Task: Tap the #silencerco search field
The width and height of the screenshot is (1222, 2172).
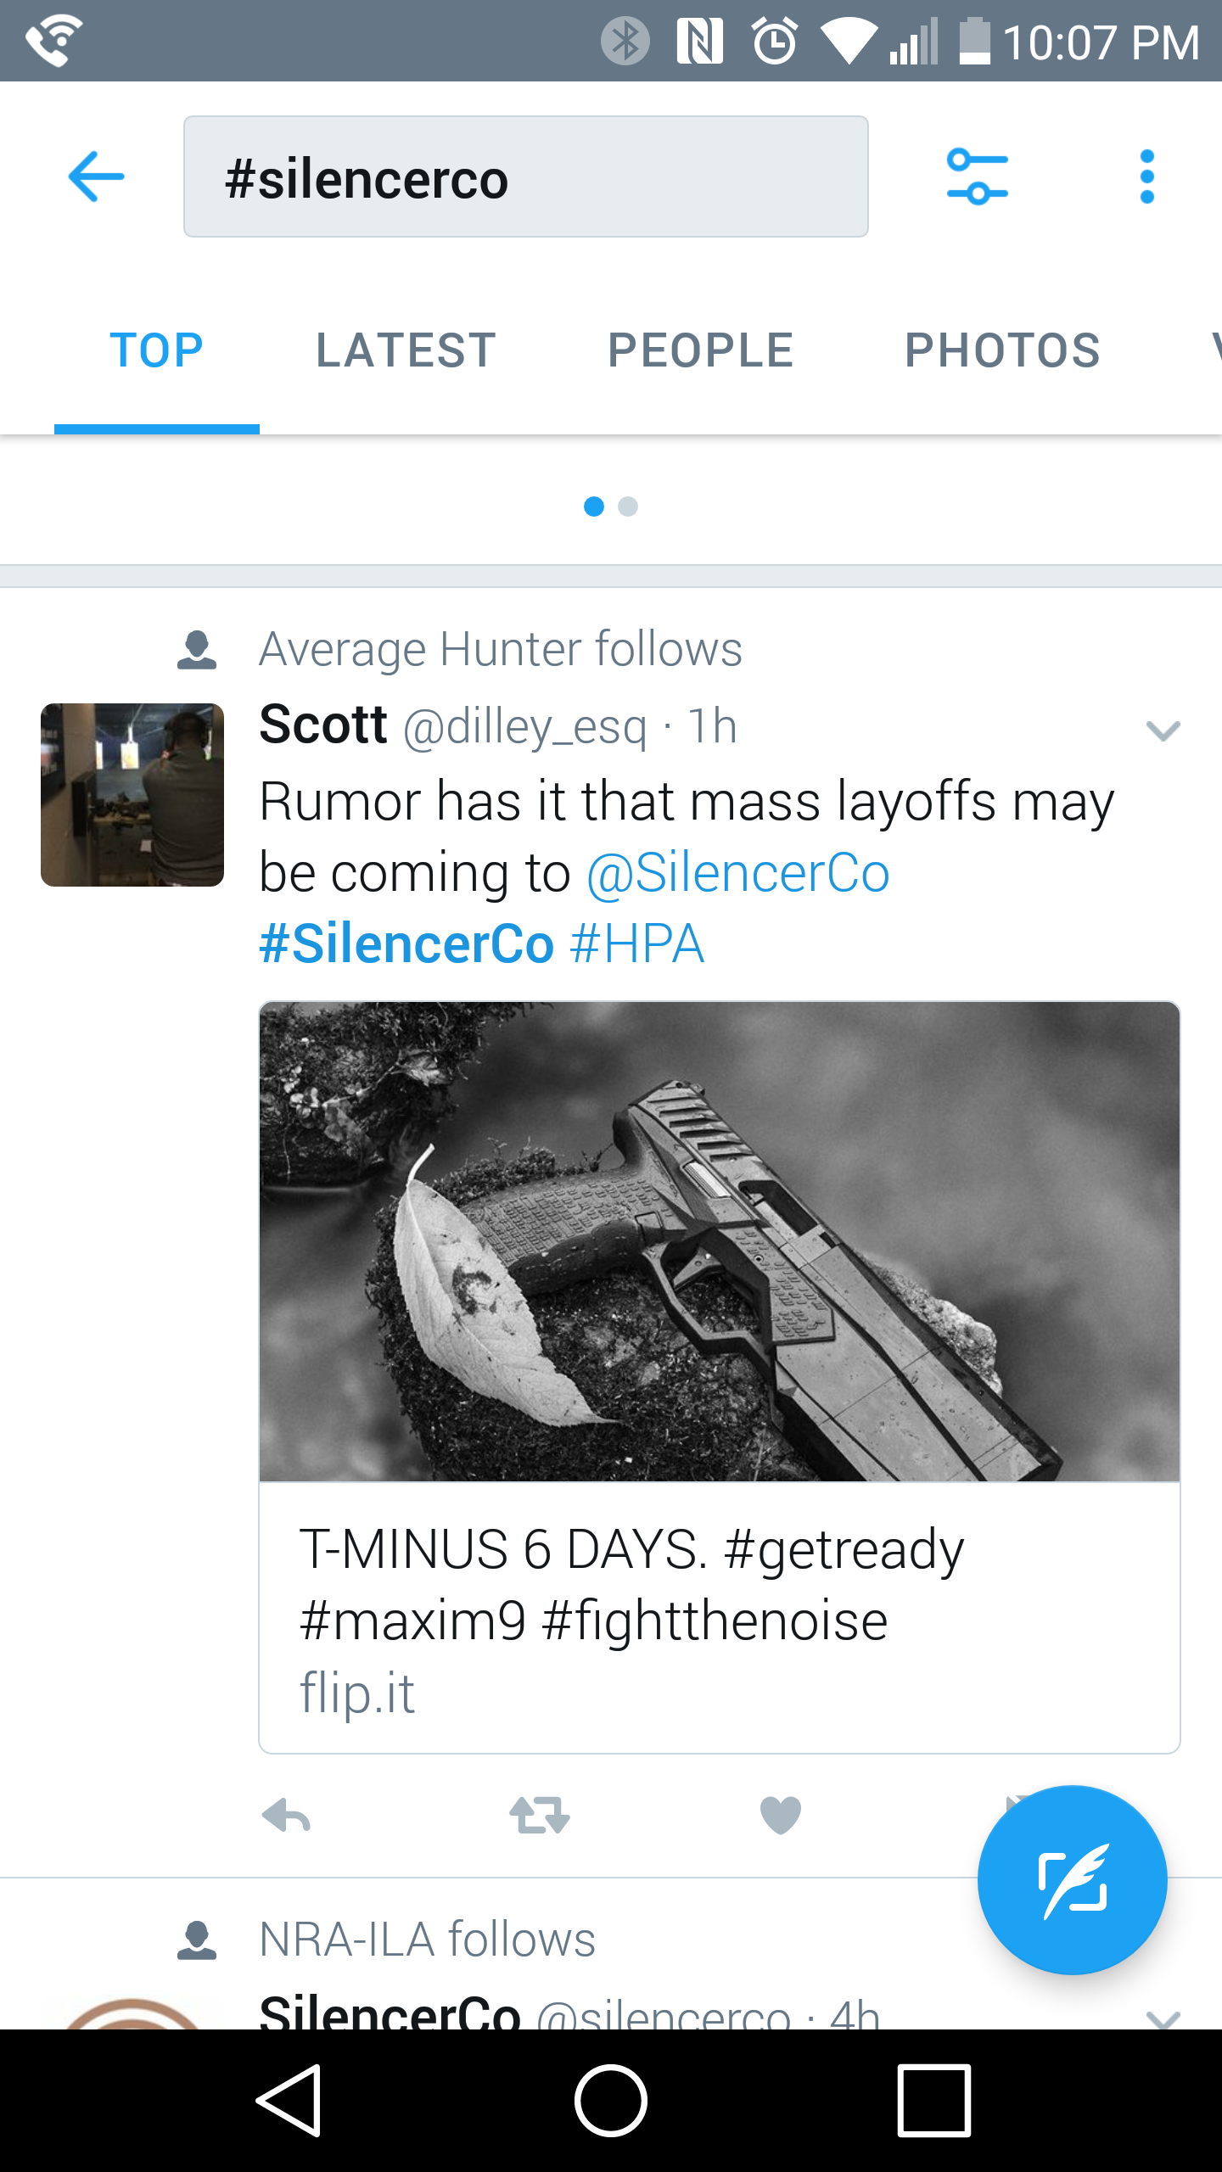Action: [526, 176]
